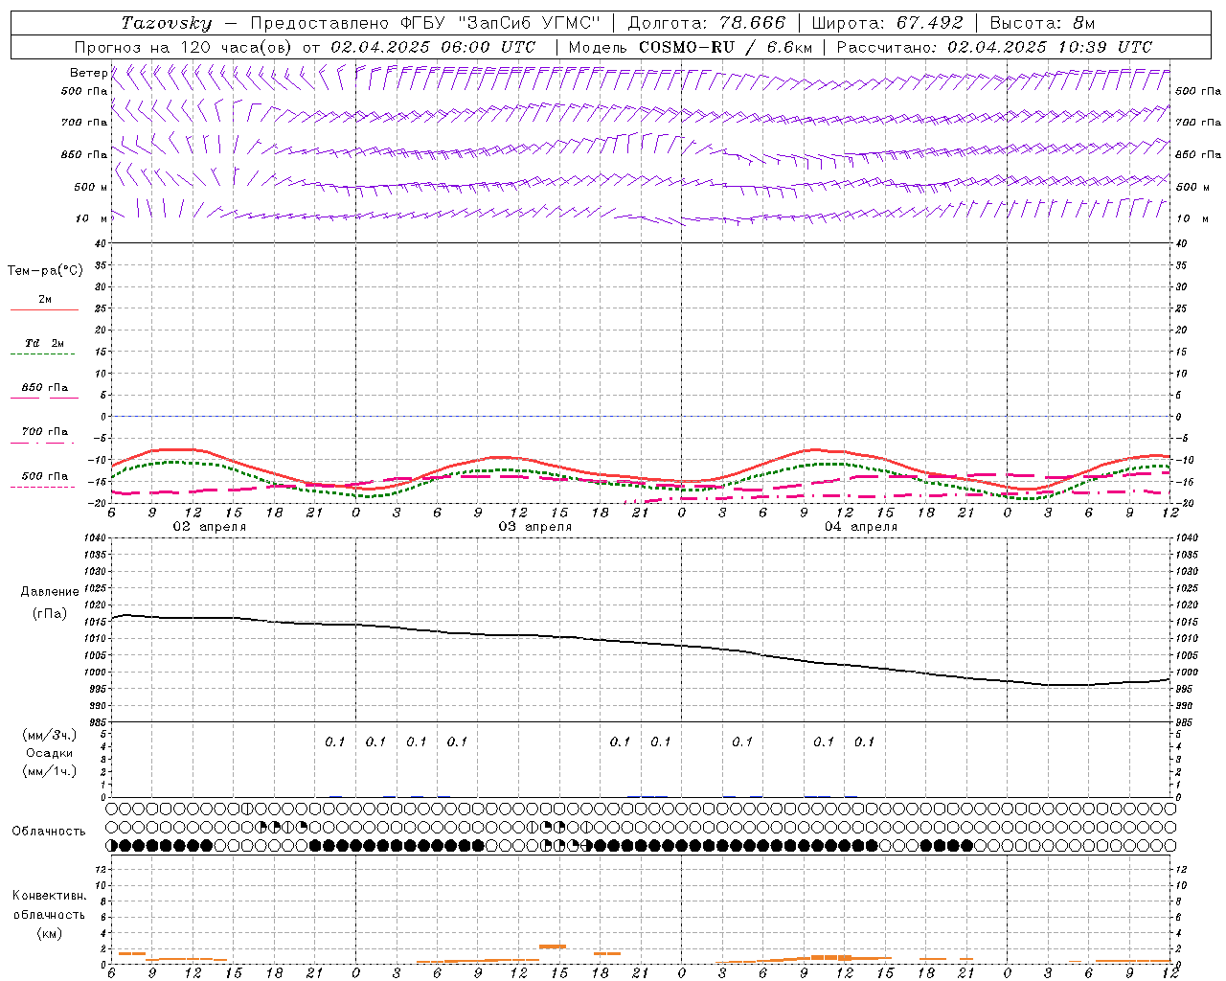Select the 'Широта: 67.492' latitude value
The image size is (1226, 981).
[x=887, y=23]
